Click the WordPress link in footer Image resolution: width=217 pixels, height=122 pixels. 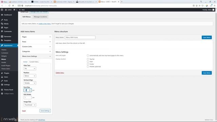pyautogui.click(x=42, y=120)
